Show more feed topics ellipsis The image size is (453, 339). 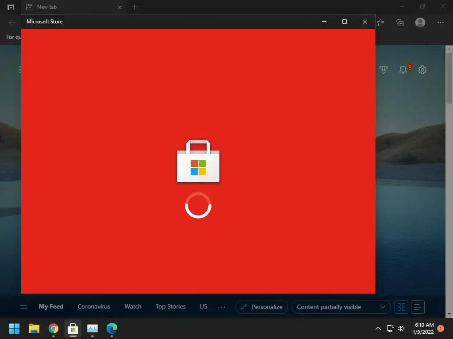(x=222, y=307)
